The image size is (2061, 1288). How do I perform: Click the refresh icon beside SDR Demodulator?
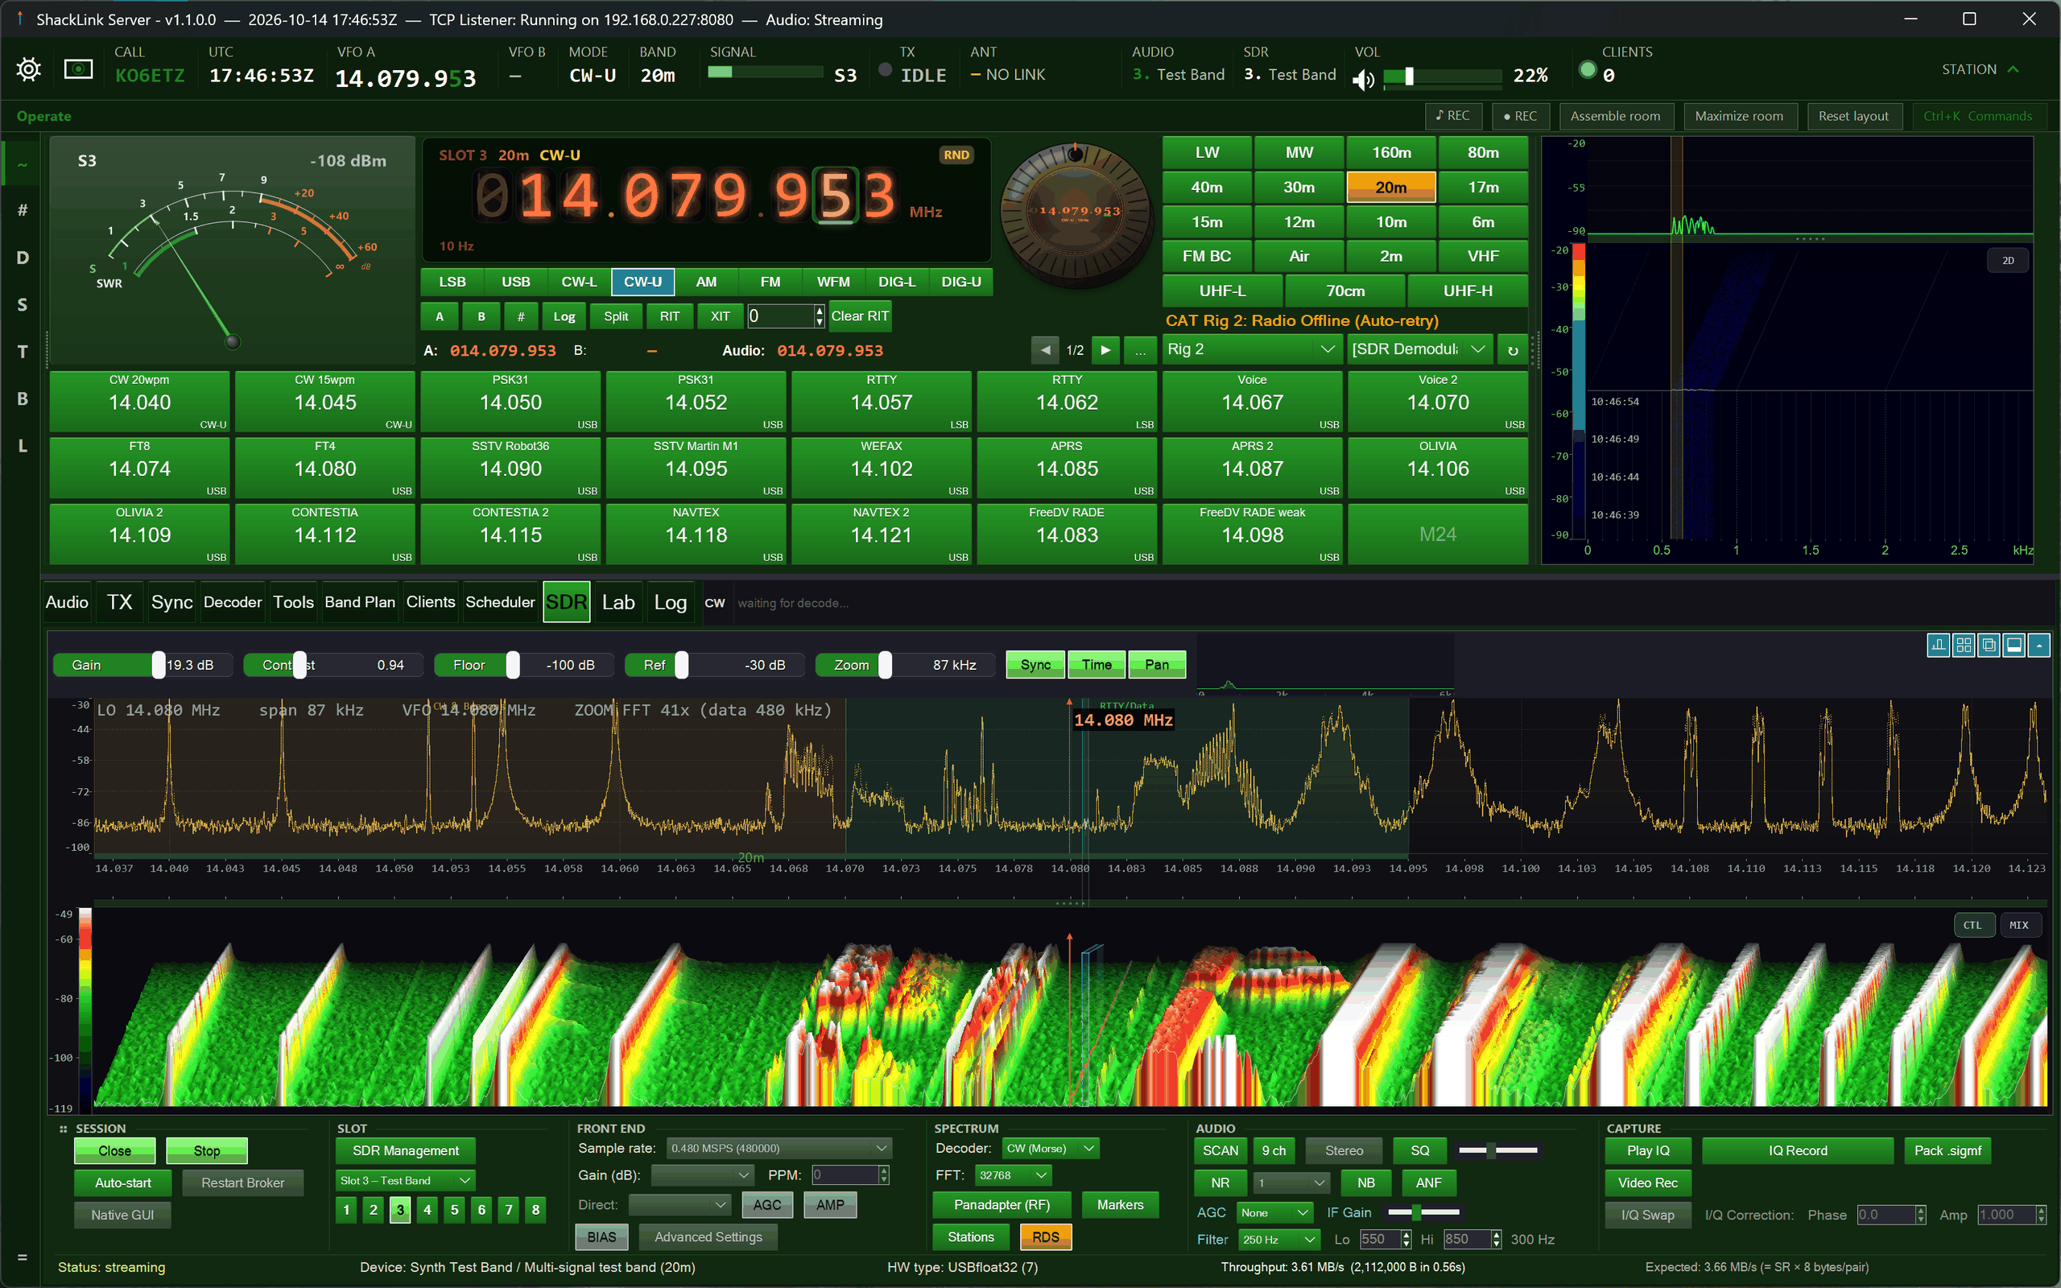coord(1513,350)
